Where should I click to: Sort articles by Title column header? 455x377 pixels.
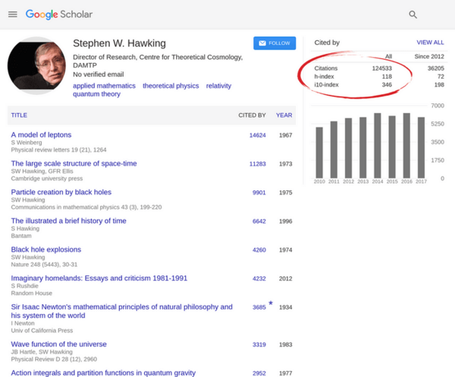(x=19, y=115)
